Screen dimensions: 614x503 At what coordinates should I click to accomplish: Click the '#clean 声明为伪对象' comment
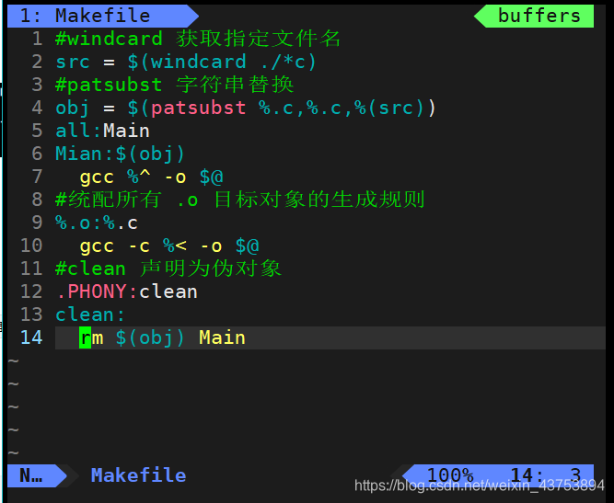tap(168, 269)
